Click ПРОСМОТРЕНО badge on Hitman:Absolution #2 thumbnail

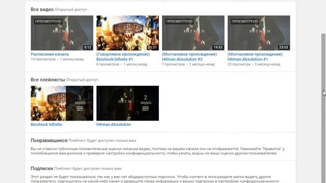click(x=179, y=21)
